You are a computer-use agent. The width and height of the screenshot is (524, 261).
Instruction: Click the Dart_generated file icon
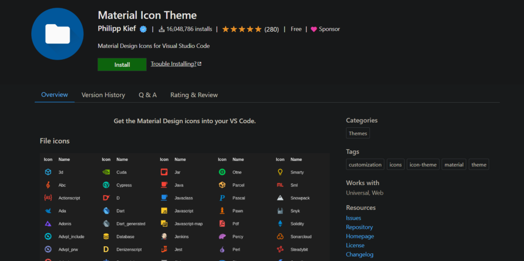coord(106,224)
